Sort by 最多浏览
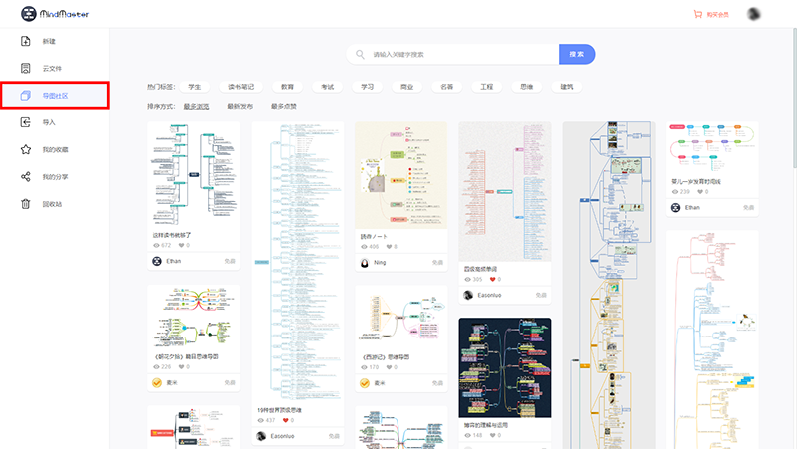 [196, 107]
